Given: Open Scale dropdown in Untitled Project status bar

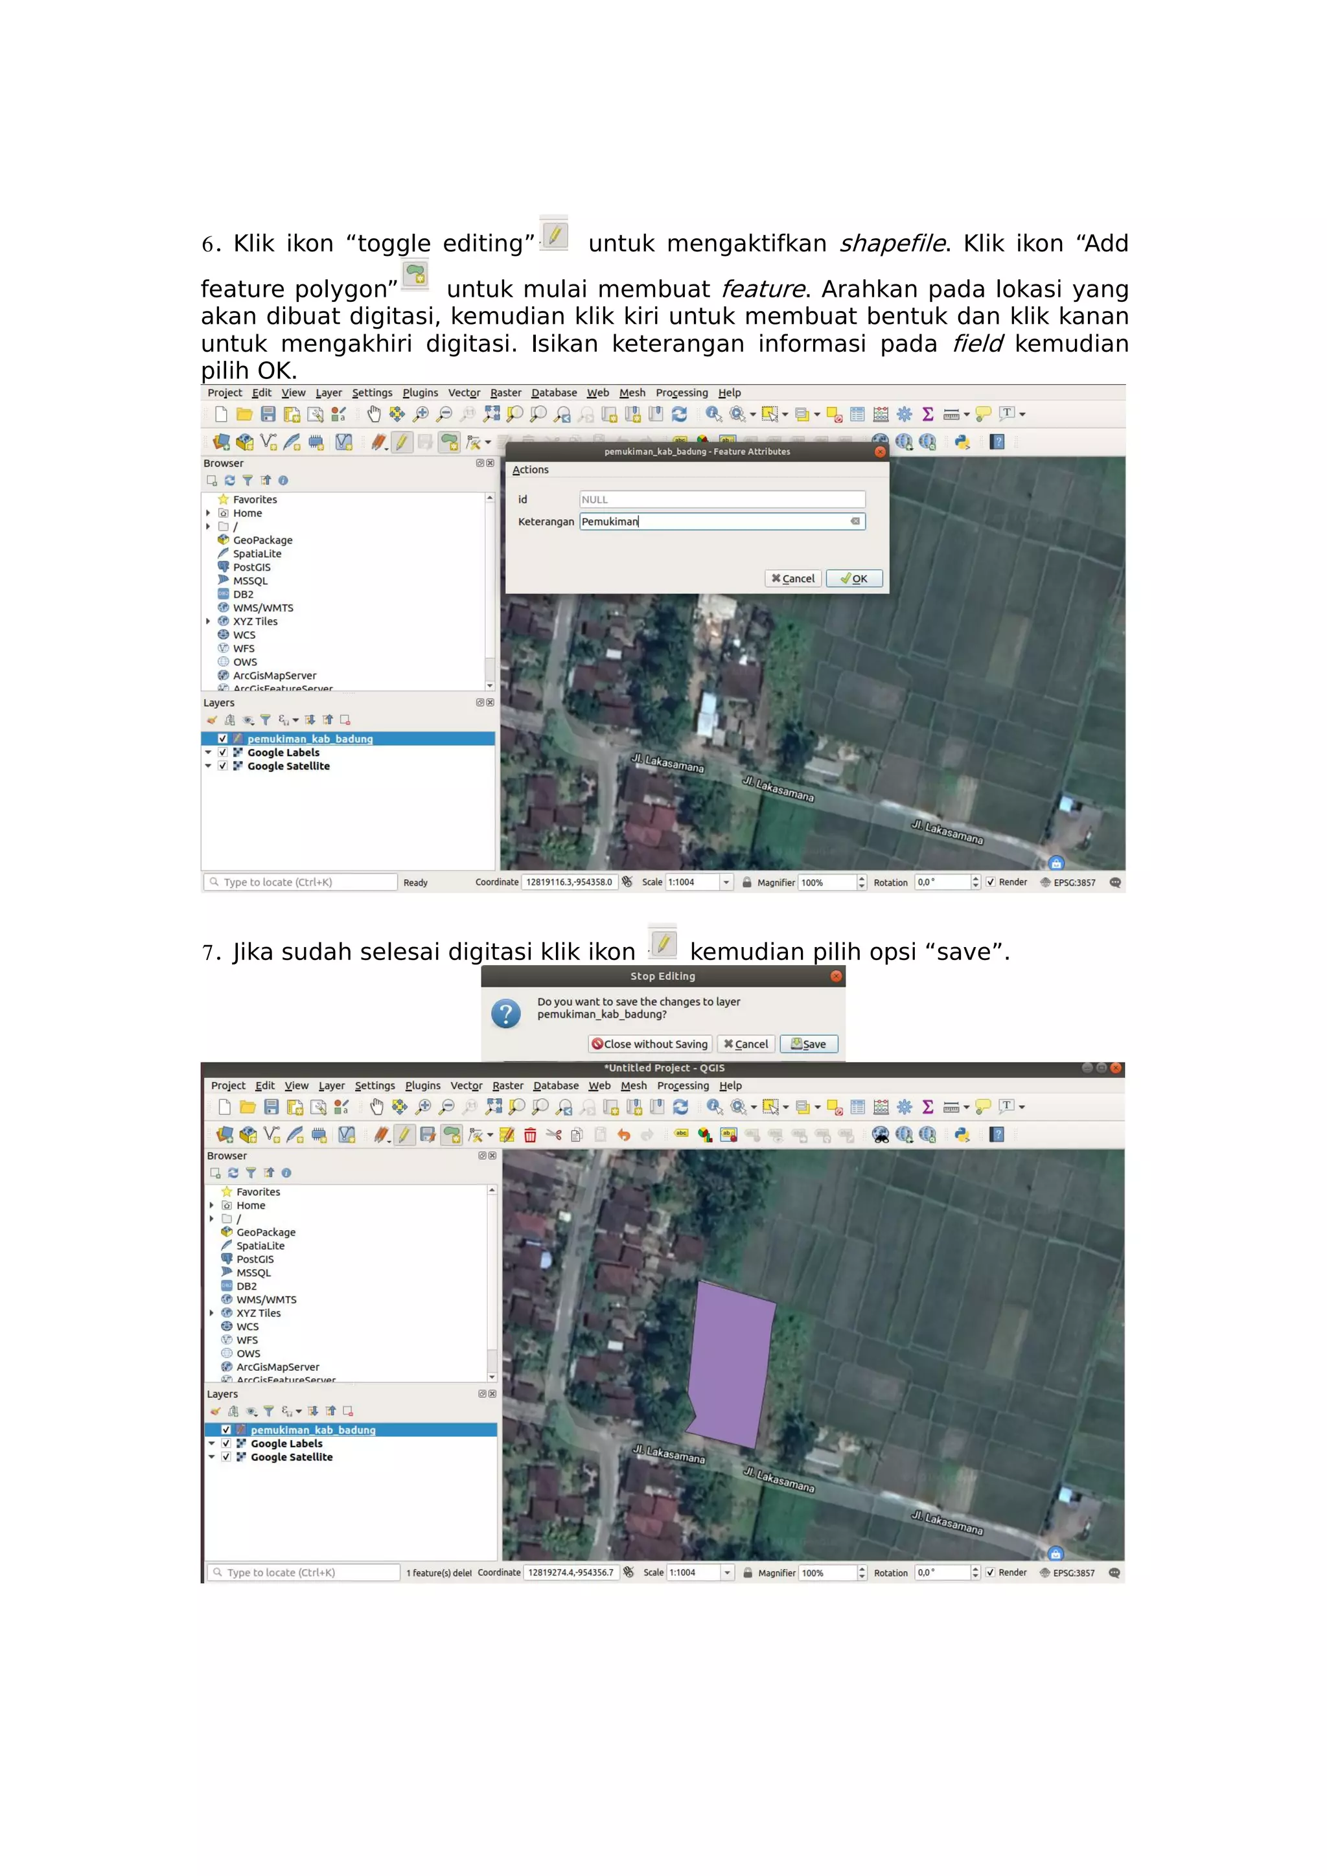Looking at the screenshot, I should coord(727,1572).
